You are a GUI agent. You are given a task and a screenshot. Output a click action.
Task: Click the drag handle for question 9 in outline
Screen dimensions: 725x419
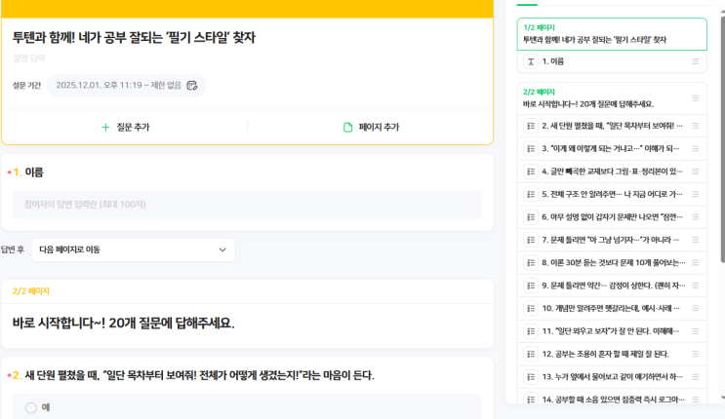695,286
